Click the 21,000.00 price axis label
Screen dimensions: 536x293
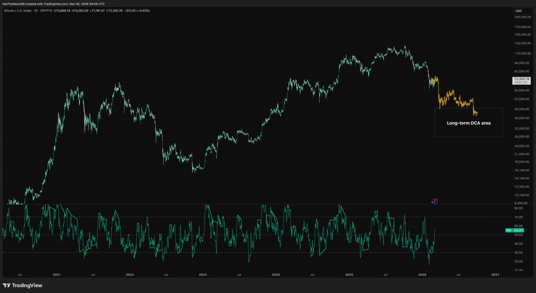pyautogui.click(x=522, y=155)
